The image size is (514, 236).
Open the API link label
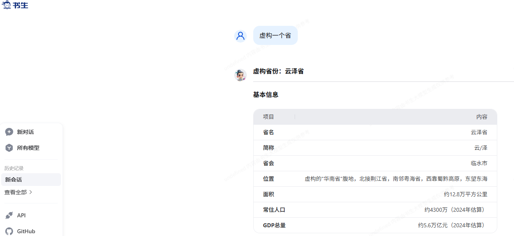pos(21,215)
